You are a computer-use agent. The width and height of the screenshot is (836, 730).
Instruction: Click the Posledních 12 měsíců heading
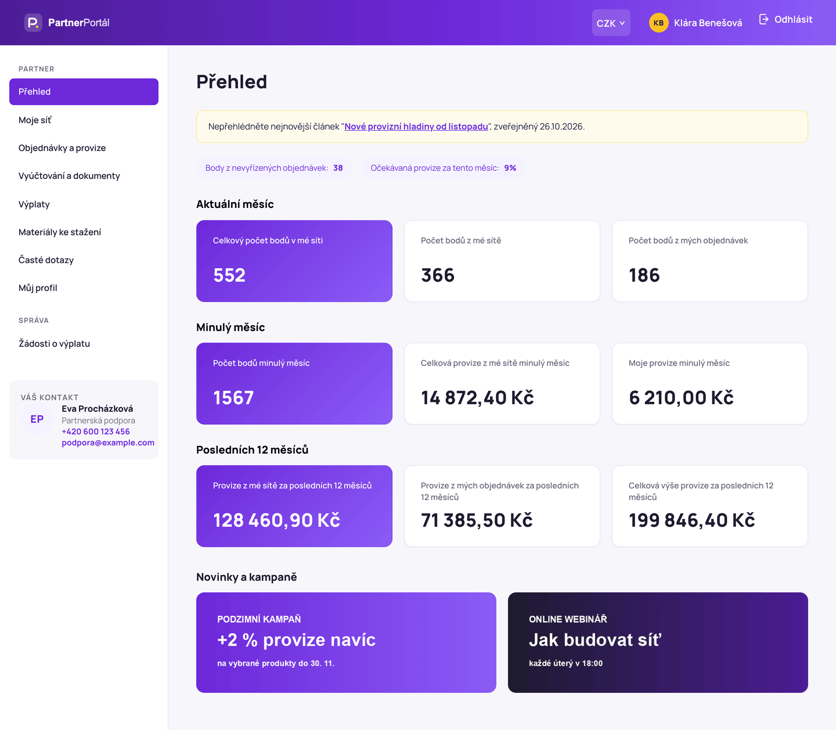[x=253, y=450]
